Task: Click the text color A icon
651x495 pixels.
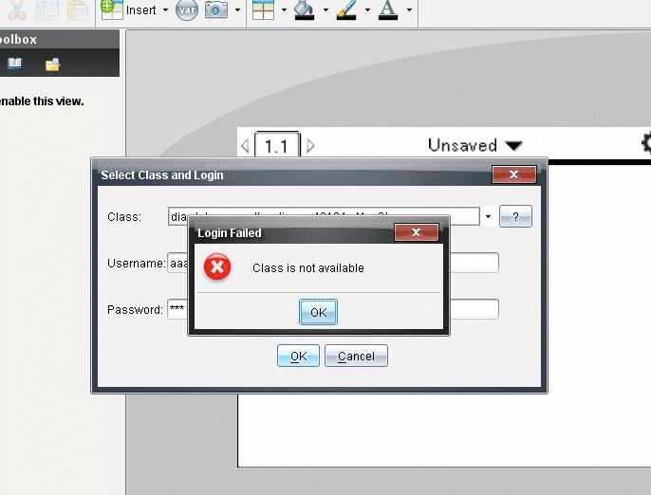Action: pyautogui.click(x=388, y=9)
